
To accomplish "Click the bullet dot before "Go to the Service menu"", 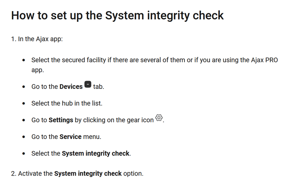I will click(24, 137).
